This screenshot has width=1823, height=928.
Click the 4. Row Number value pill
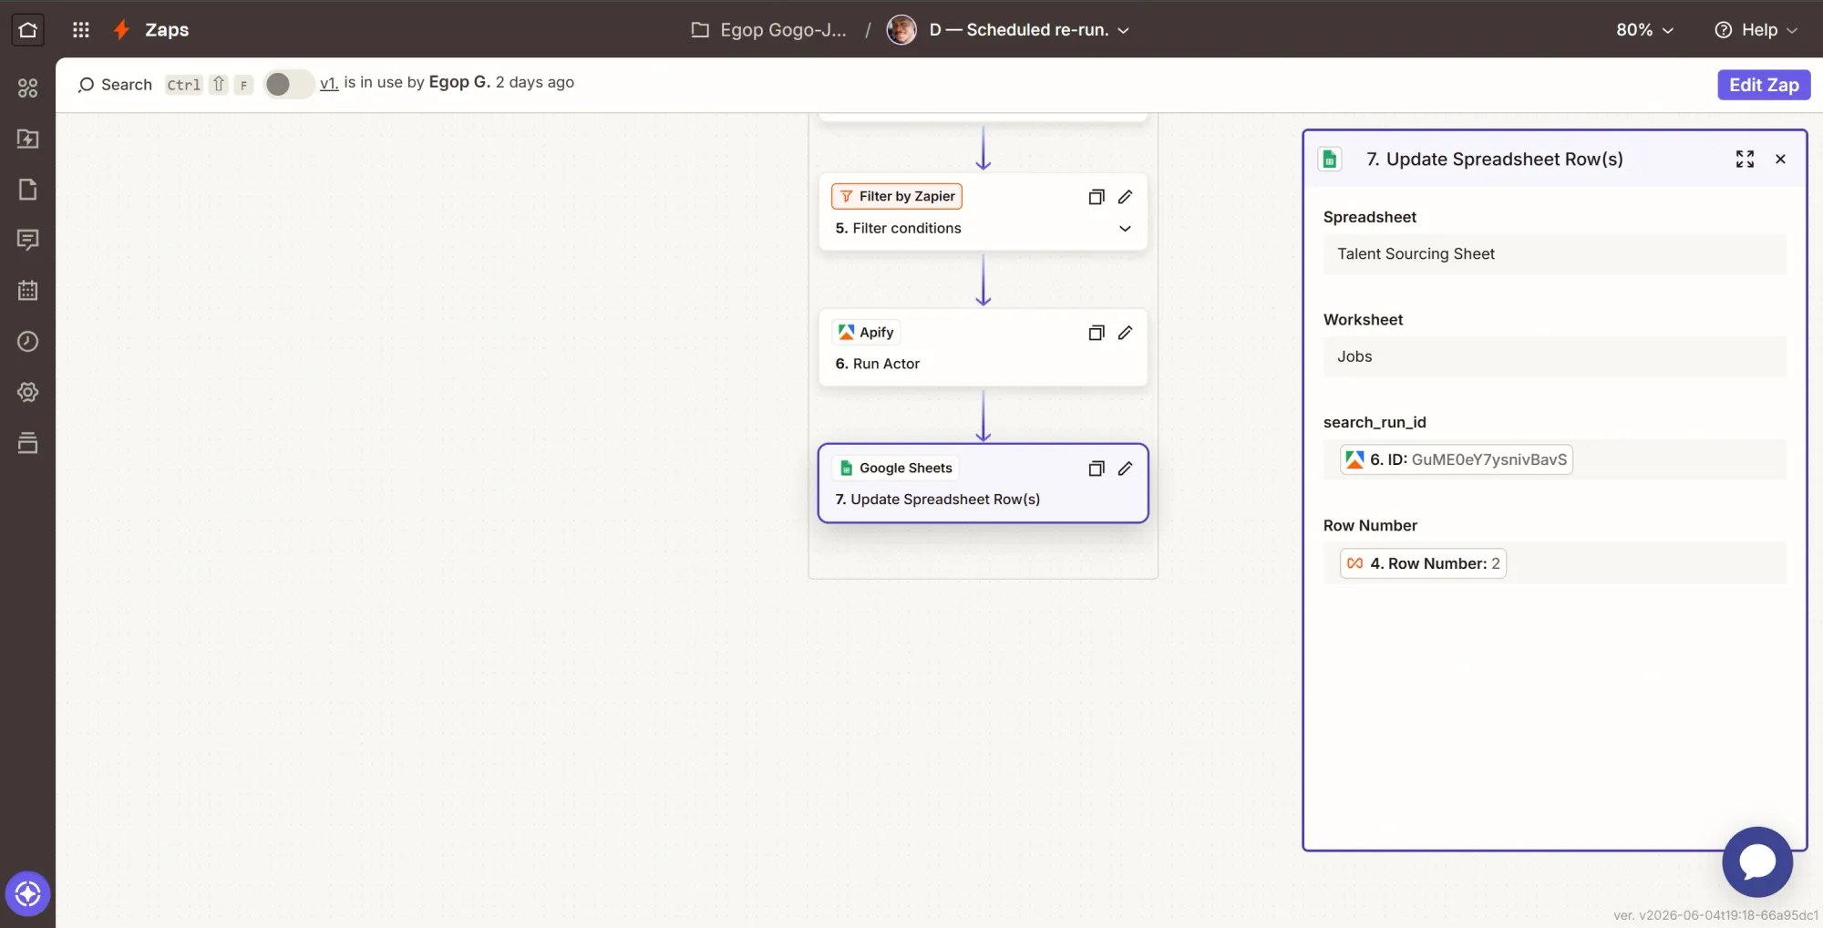point(1423,563)
